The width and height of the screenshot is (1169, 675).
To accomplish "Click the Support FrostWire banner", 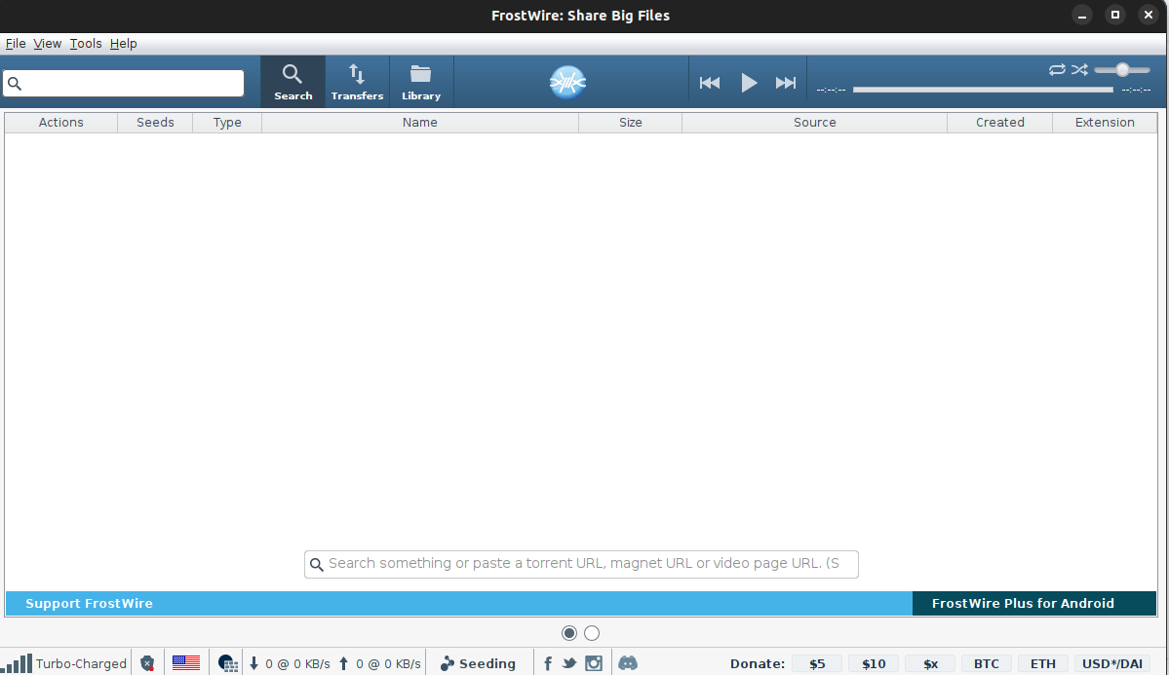I will (x=459, y=604).
